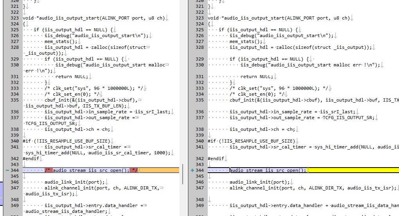Click line number 323 in left pane

pos(14,18)
